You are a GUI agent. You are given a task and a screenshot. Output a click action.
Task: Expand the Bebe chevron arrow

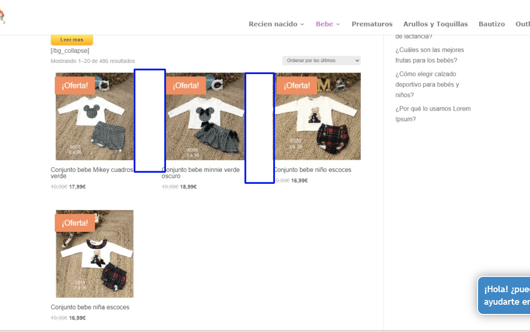(338, 24)
